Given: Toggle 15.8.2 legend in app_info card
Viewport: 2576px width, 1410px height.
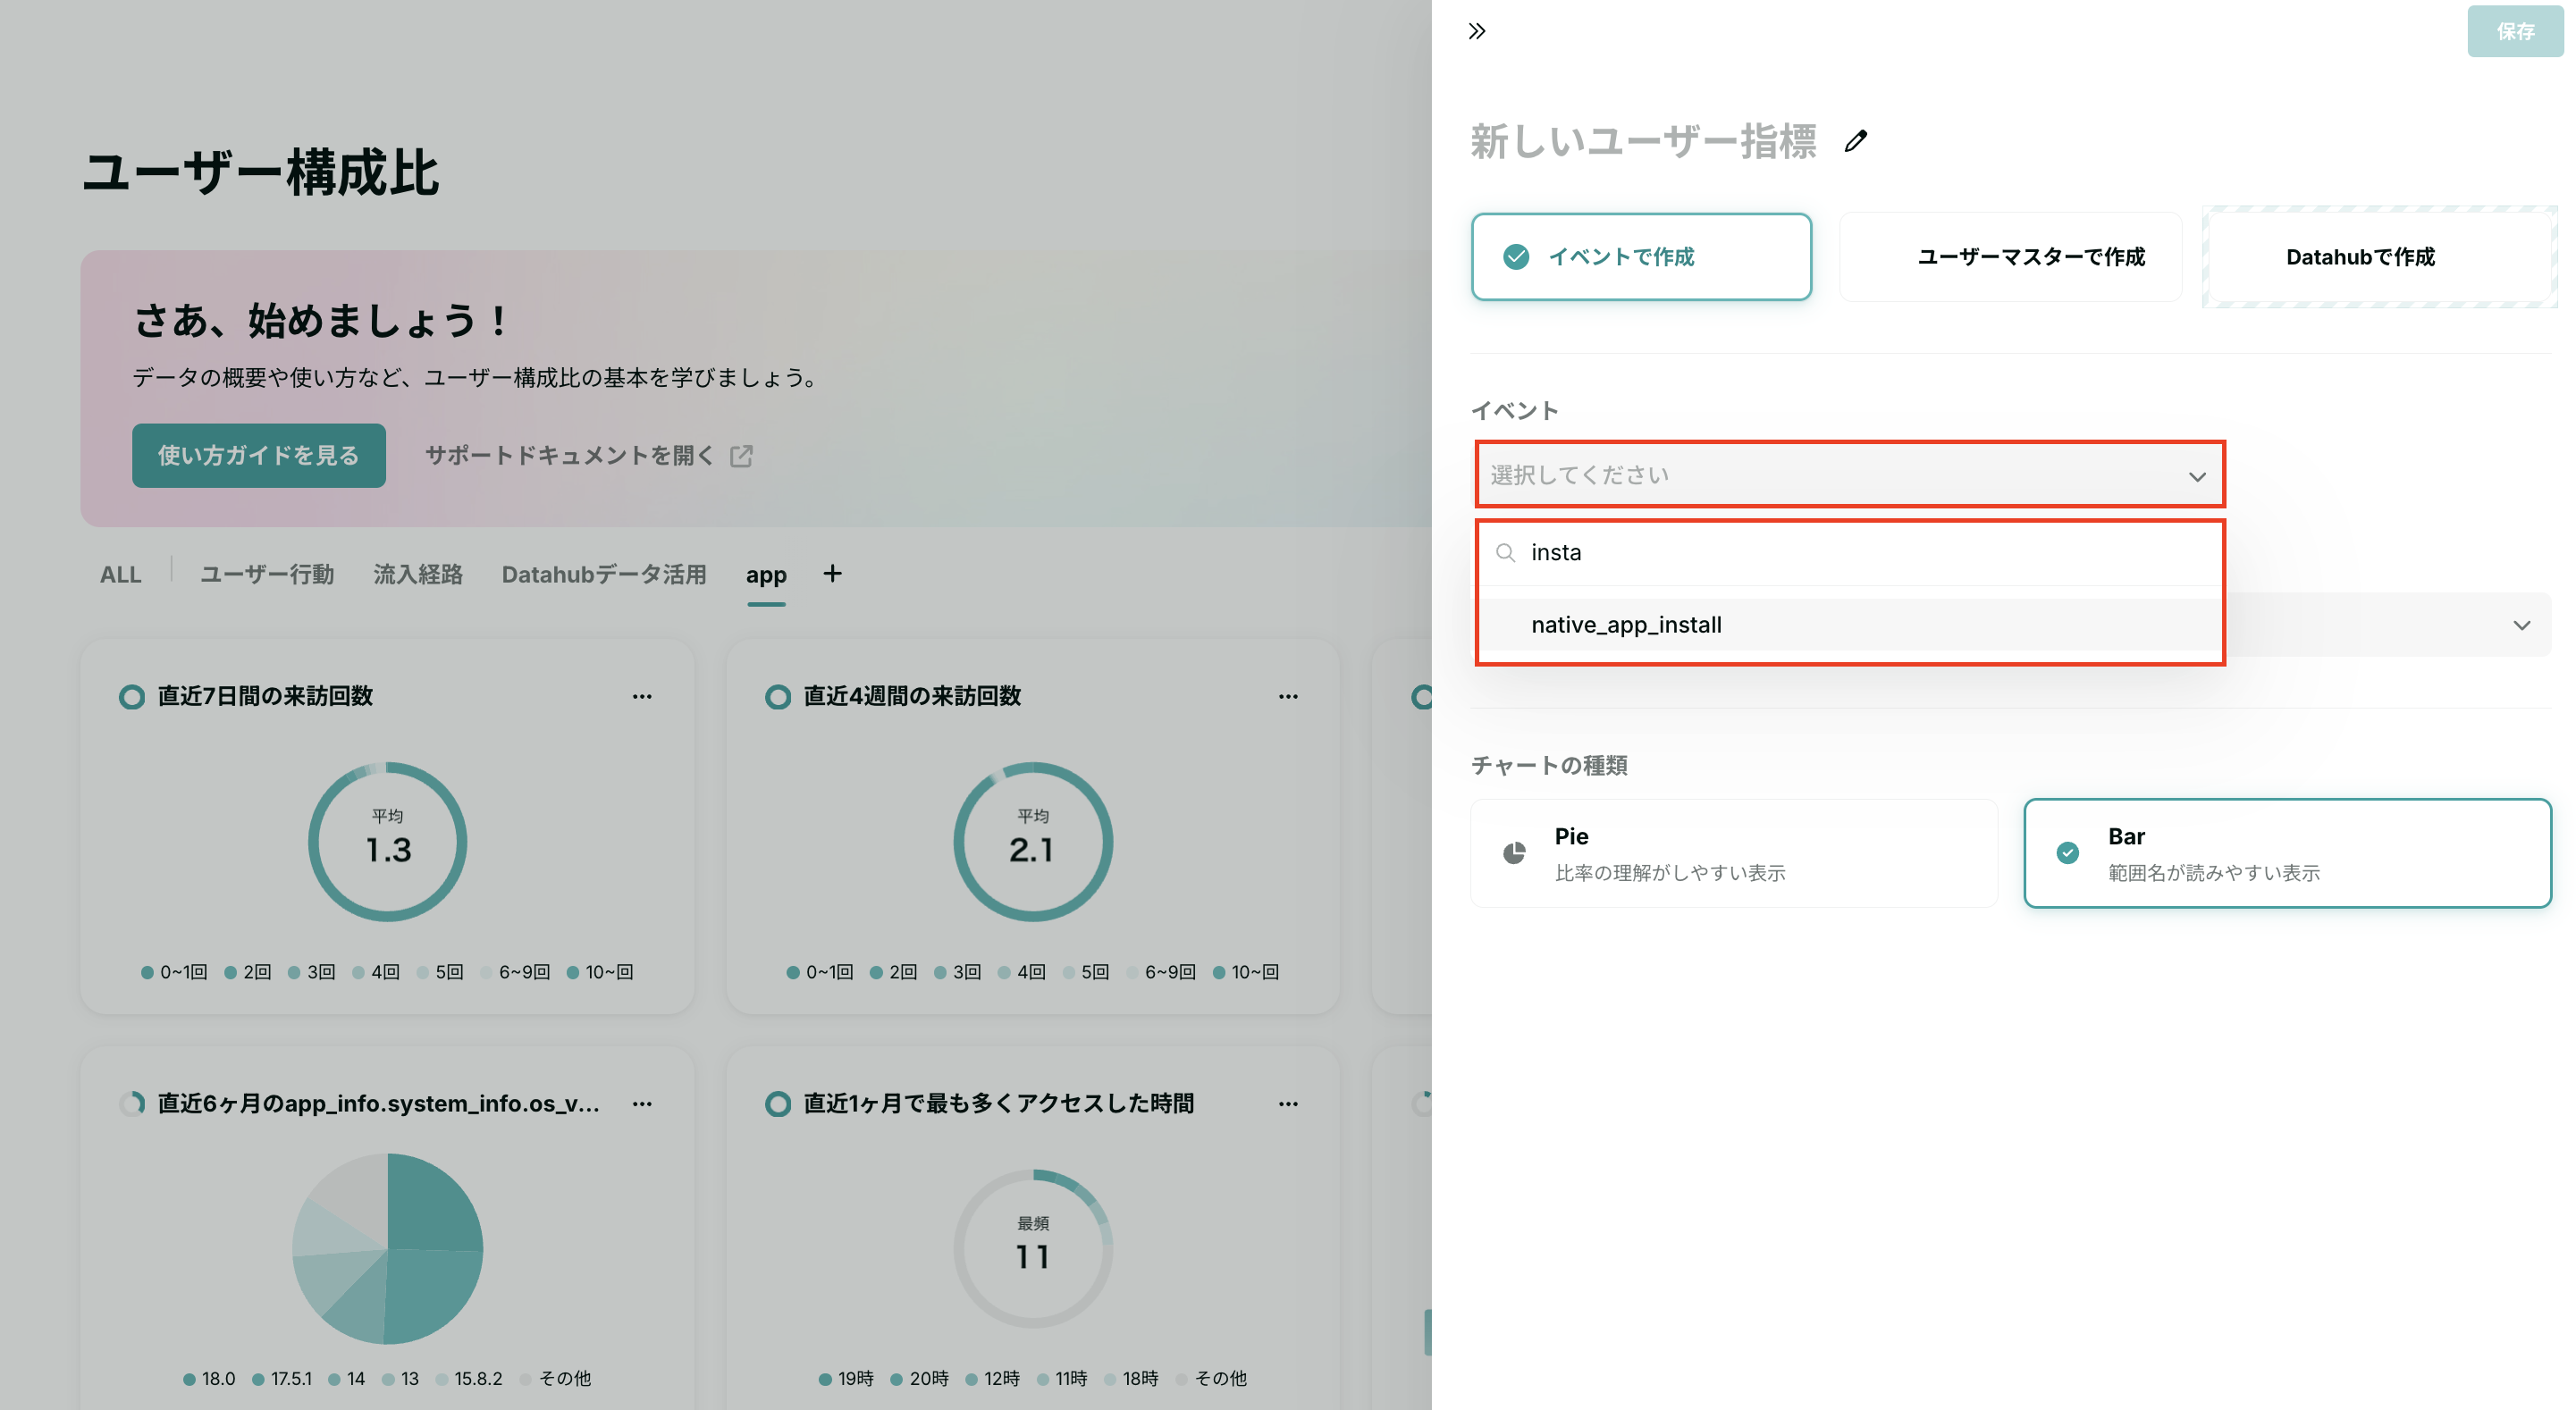Looking at the screenshot, I should coord(470,1379).
